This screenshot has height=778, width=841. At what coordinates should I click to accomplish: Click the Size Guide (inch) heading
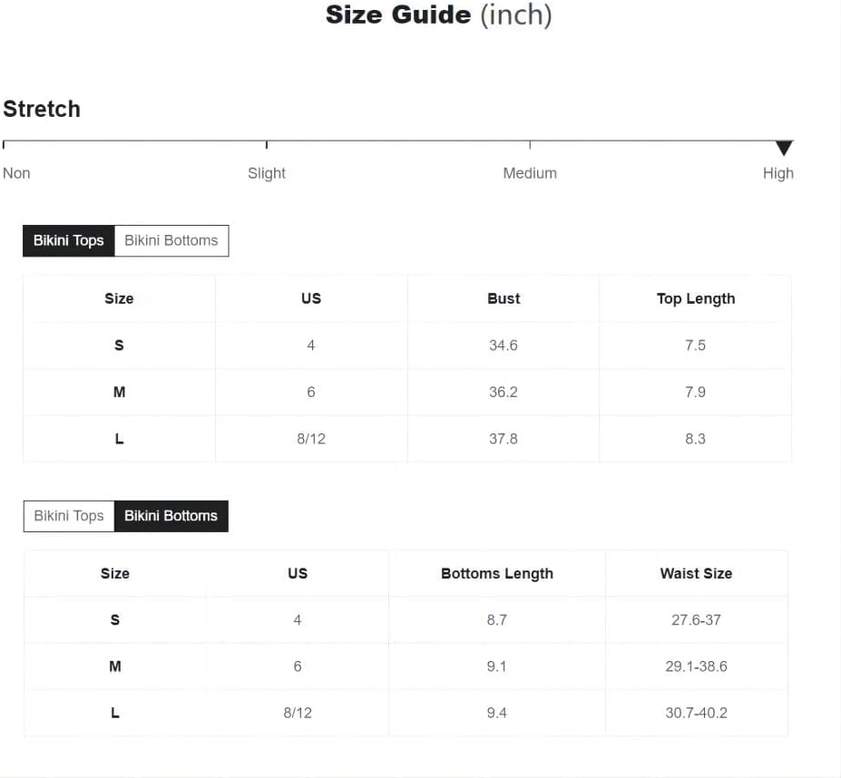pos(439,15)
